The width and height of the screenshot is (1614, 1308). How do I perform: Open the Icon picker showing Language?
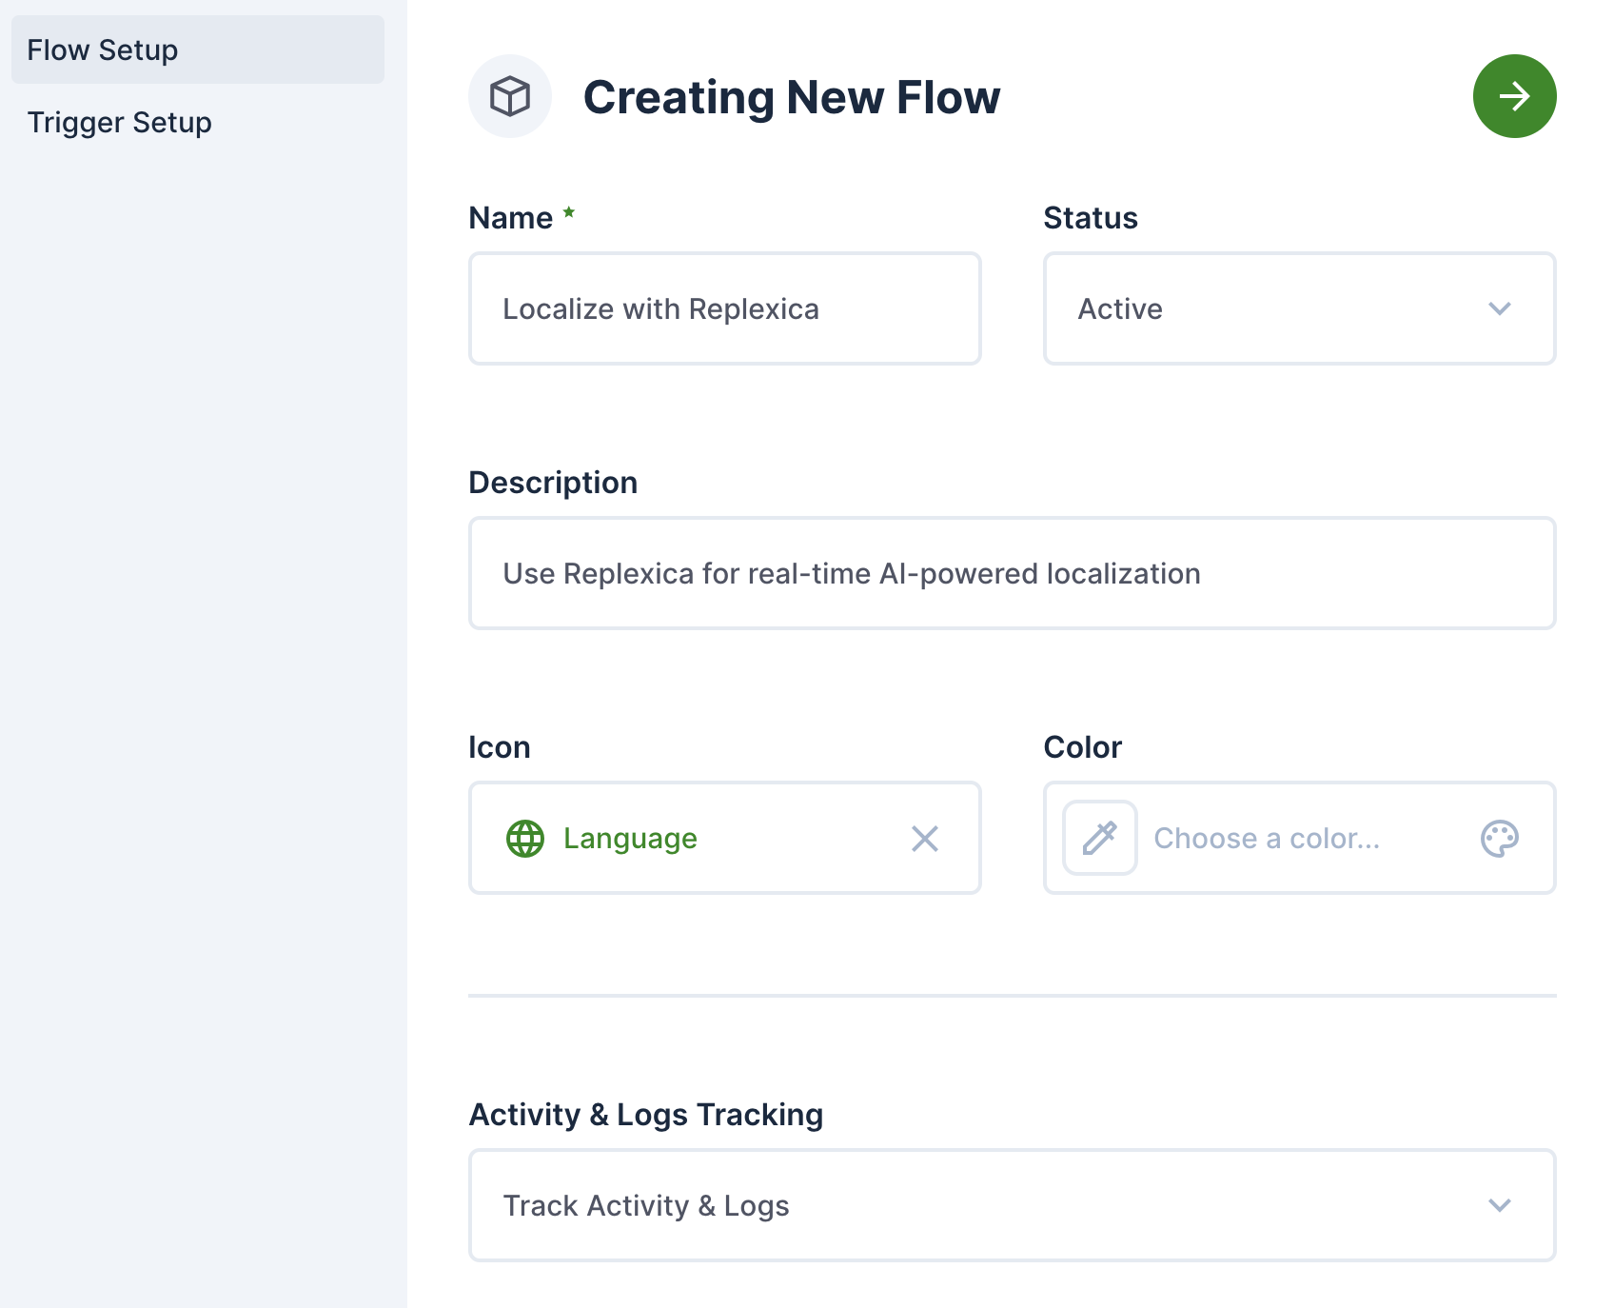pyautogui.click(x=724, y=838)
